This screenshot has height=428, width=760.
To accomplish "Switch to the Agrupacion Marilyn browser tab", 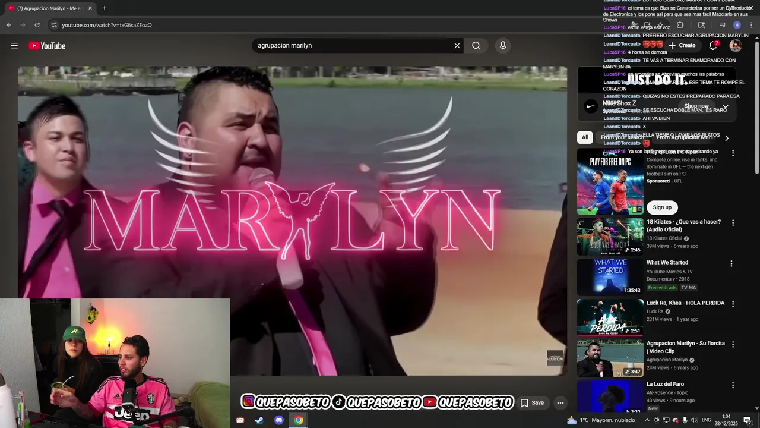I will 49,8.
